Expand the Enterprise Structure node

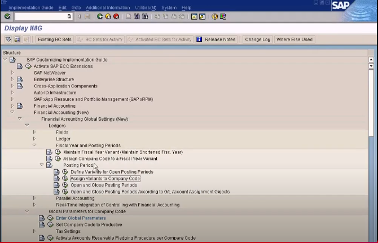click(12, 79)
